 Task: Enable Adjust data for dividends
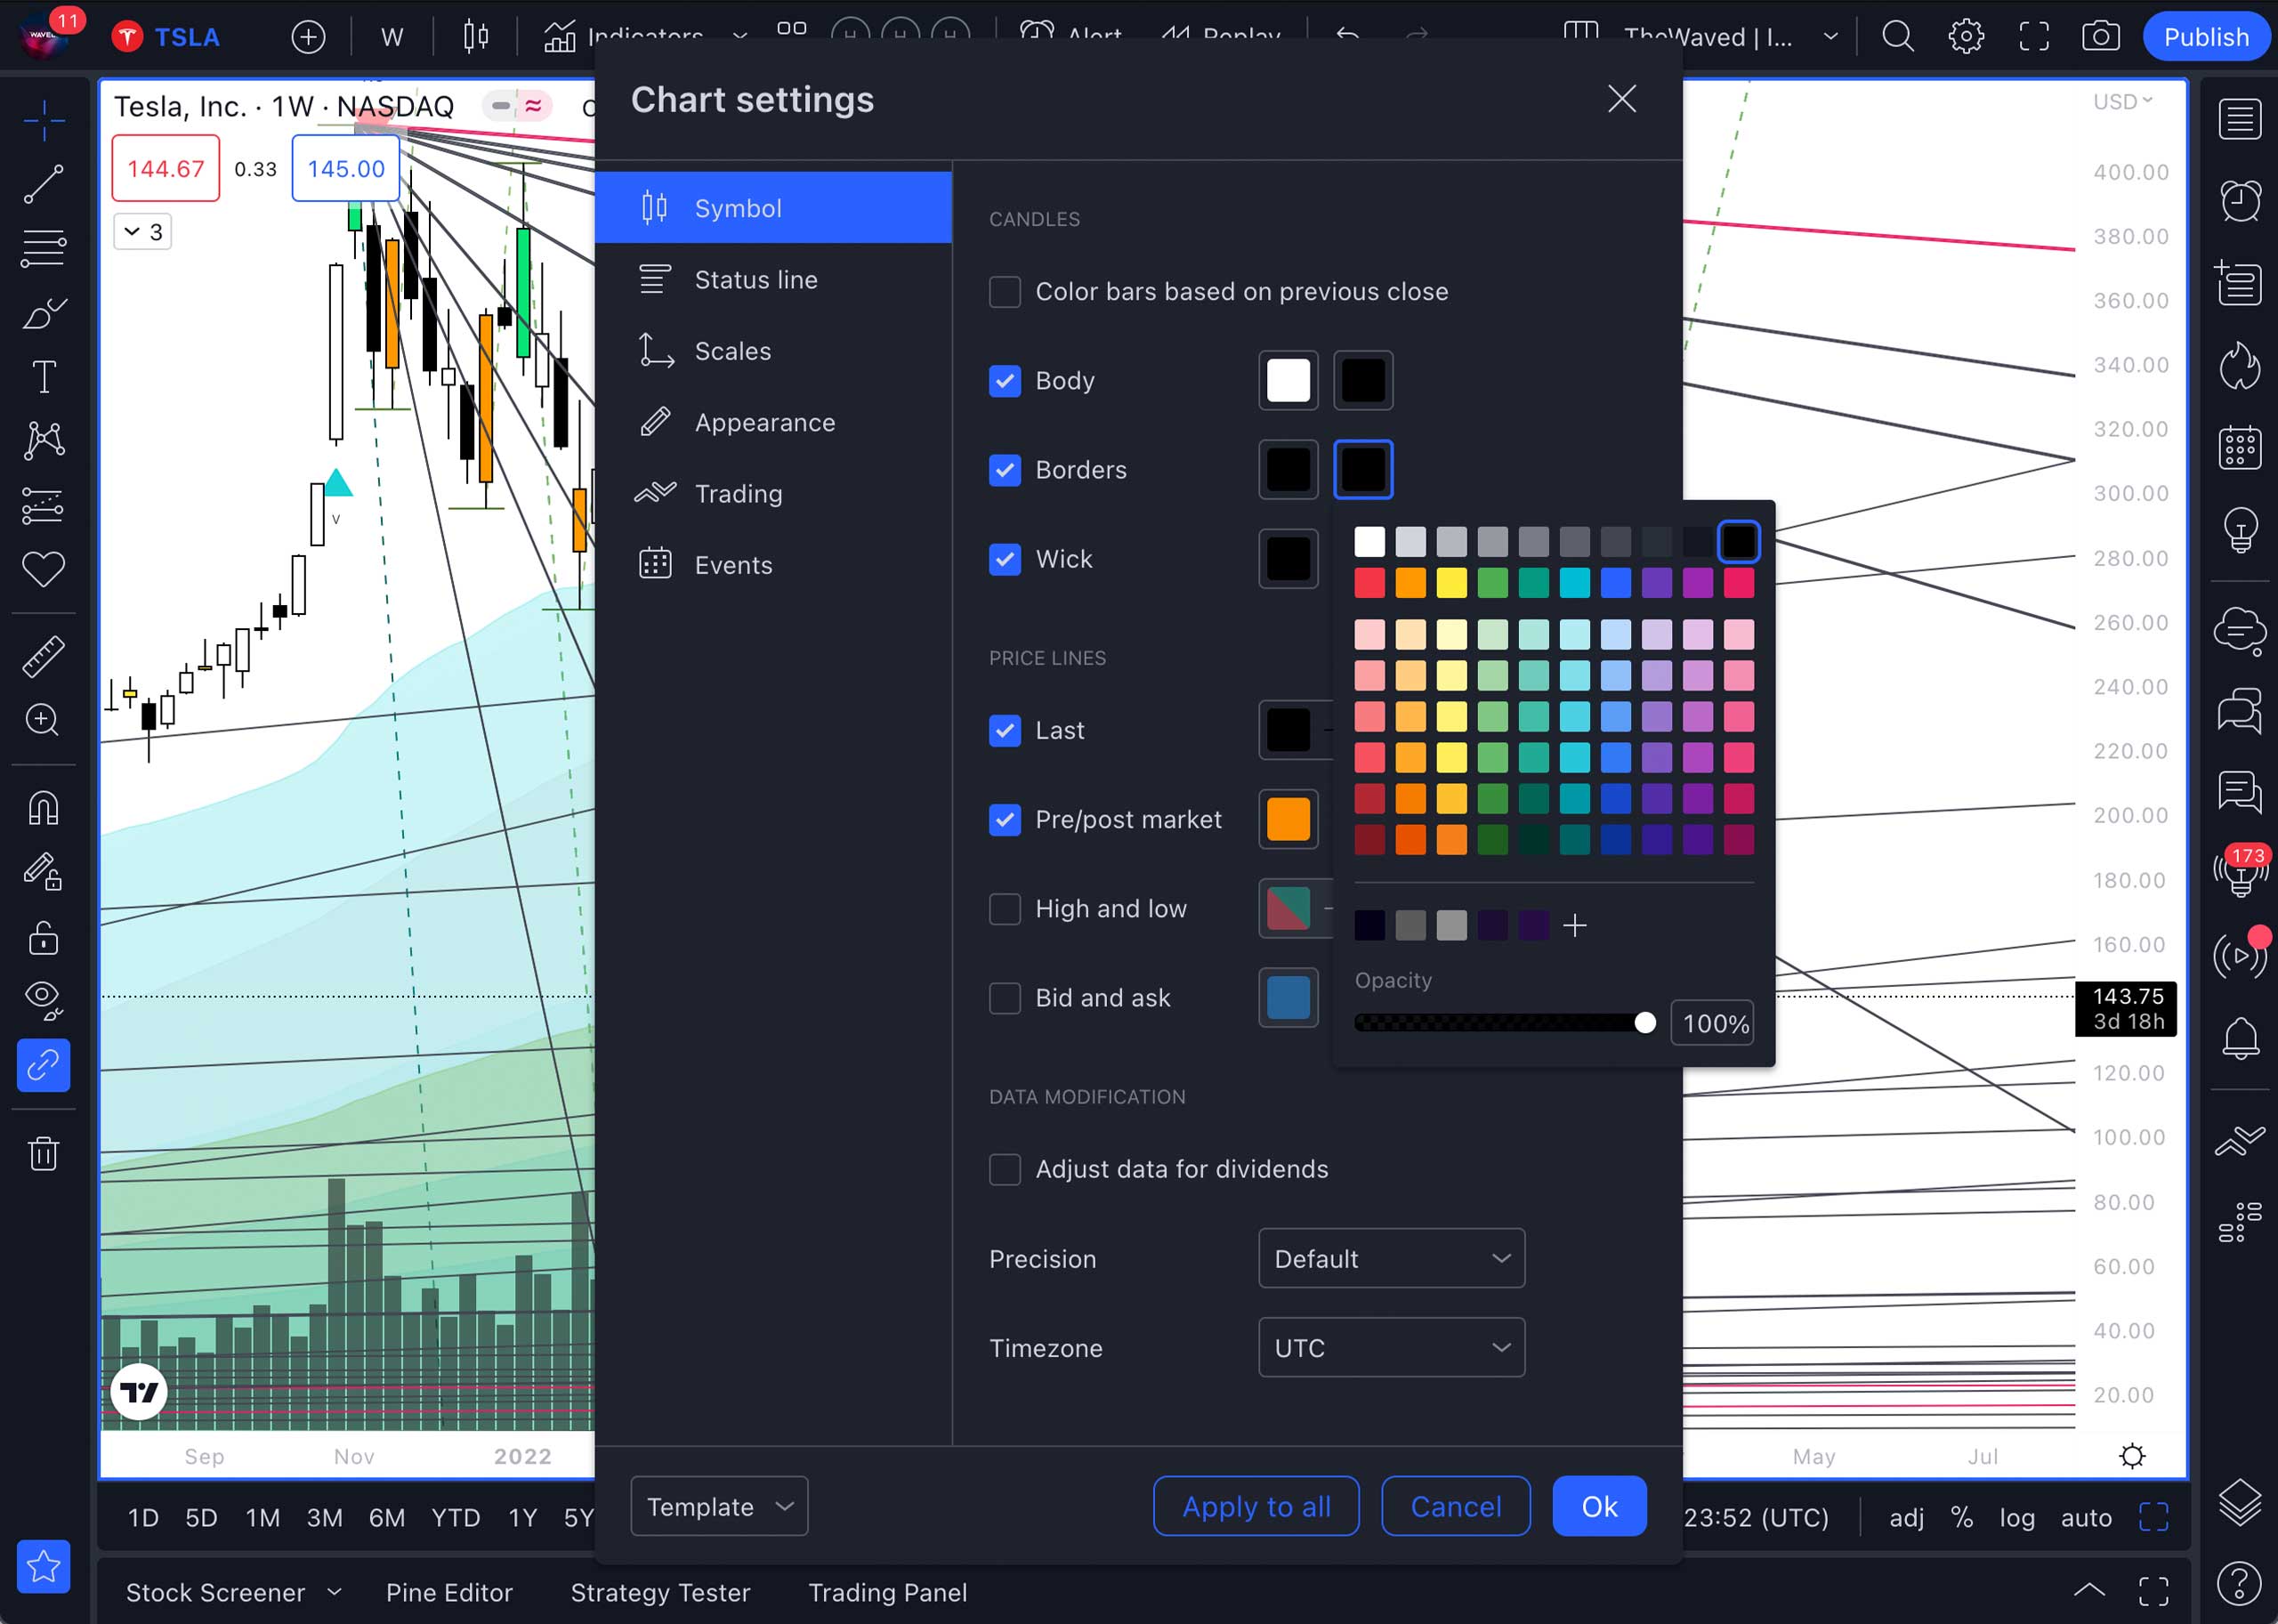1005,1169
